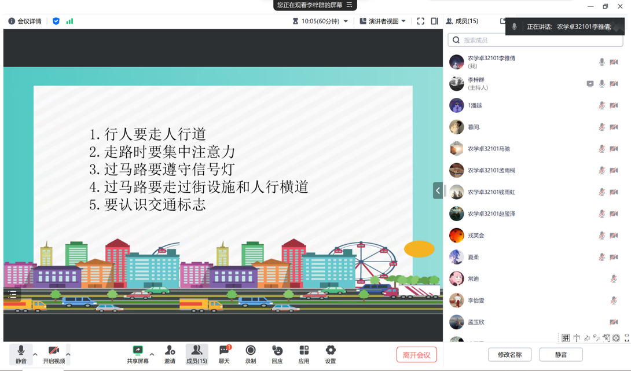631x371 pixels.
Task: Toggle the 成员(15) members panel
Action: click(x=197, y=354)
